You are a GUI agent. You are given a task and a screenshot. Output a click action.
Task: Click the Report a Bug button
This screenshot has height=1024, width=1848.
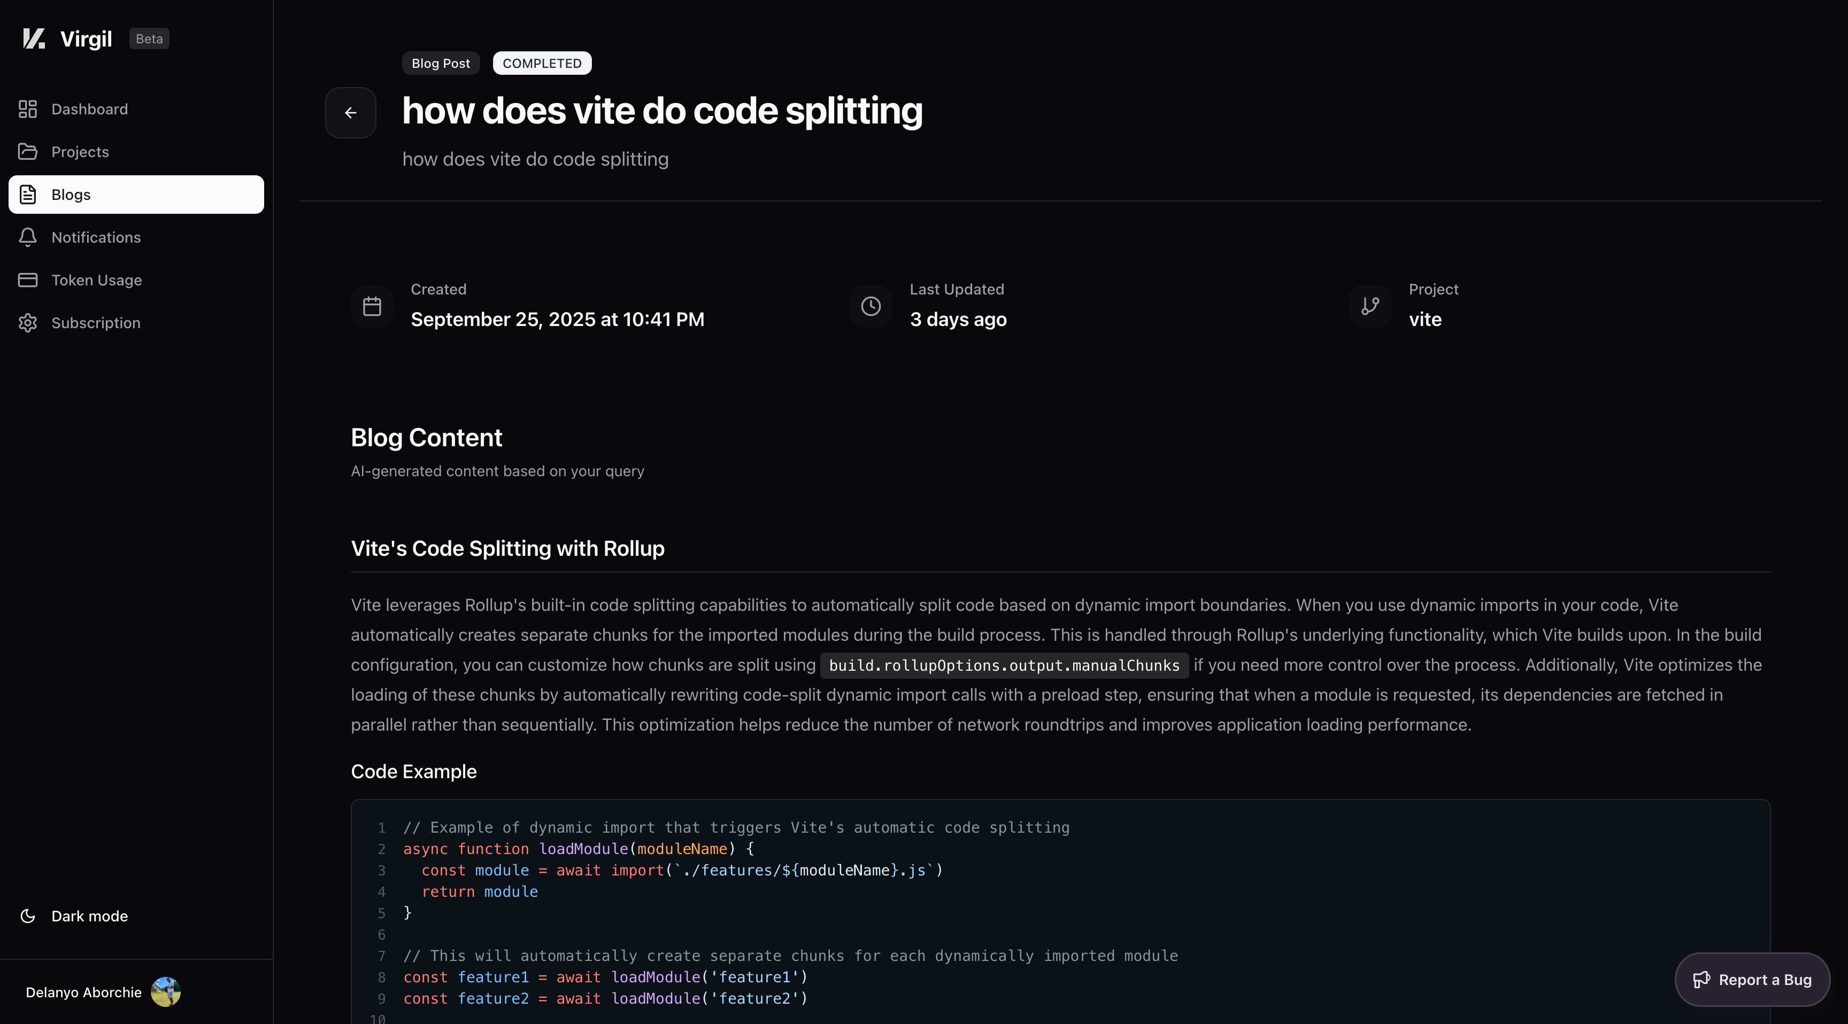pos(1752,980)
